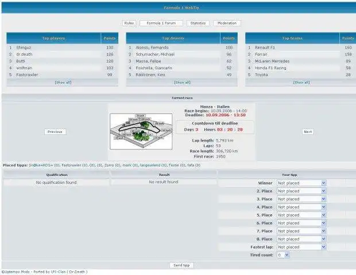Click team McLaren Mercedes
Screen dimensions: 356x275
click(x=272, y=61)
